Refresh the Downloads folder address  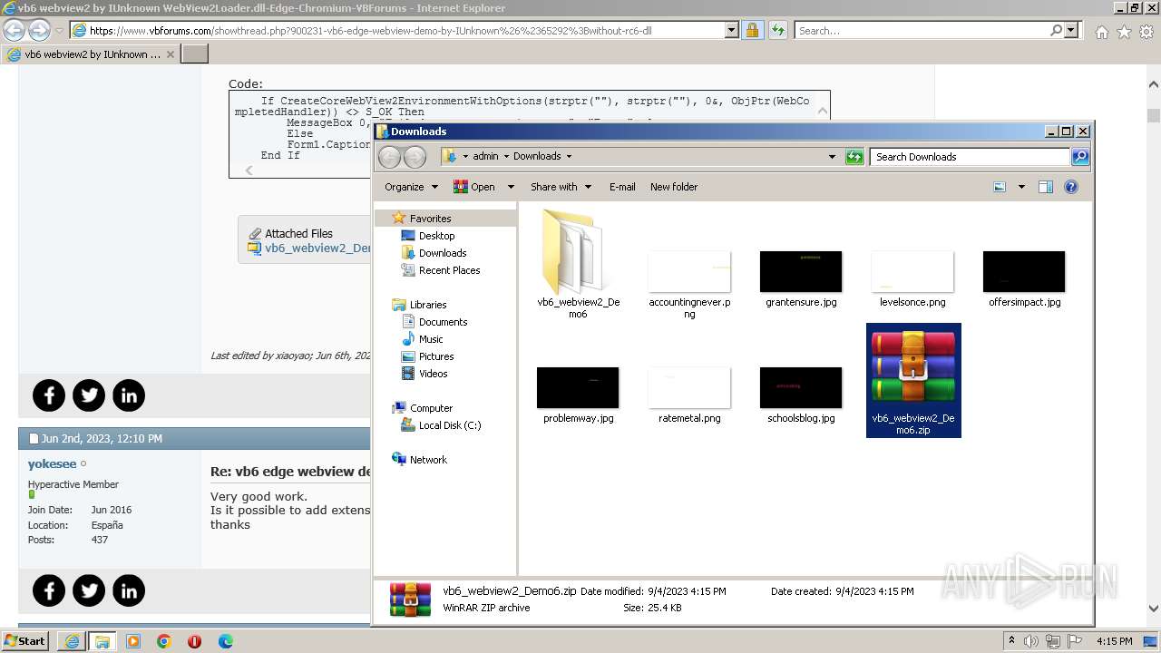point(854,157)
